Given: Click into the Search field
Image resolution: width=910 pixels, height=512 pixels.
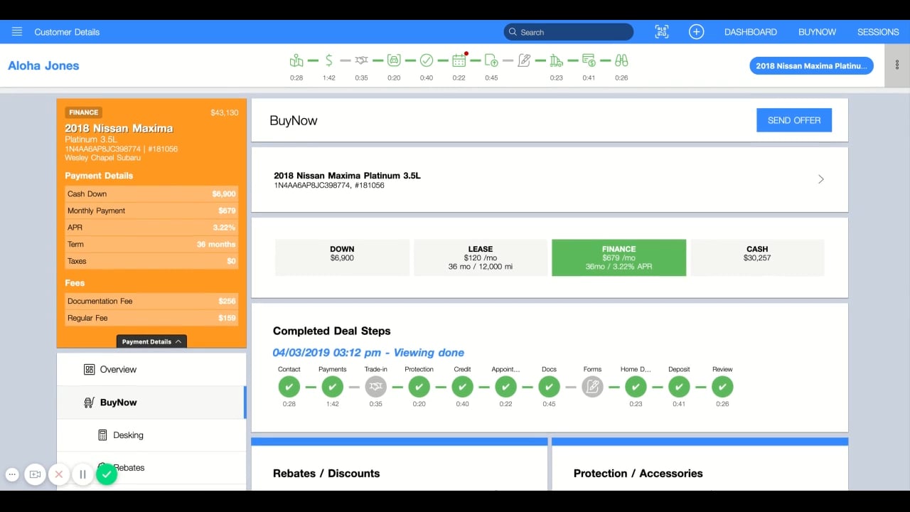Looking at the screenshot, I should coord(569,32).
